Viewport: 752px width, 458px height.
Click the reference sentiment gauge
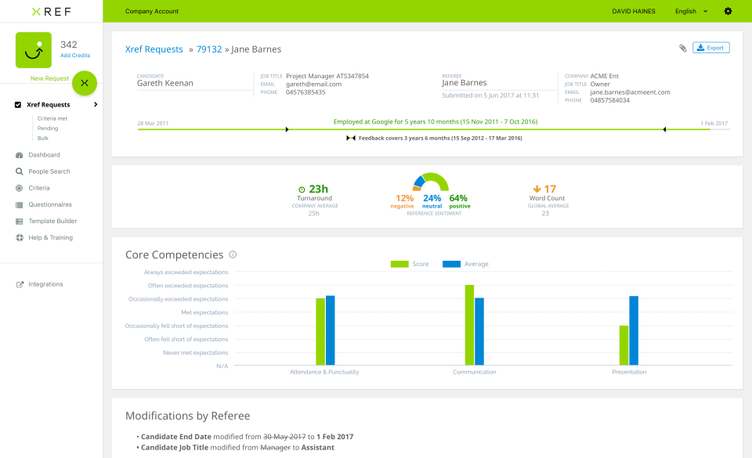(x=430, y=188)
